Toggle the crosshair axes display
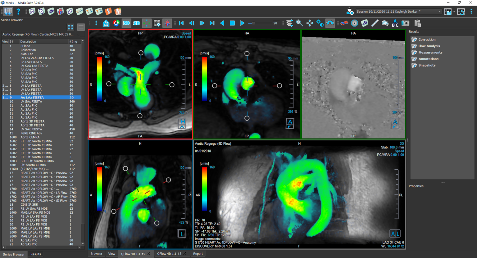The width and height of the screenshot is (477, 258). (x=146, y=23)
